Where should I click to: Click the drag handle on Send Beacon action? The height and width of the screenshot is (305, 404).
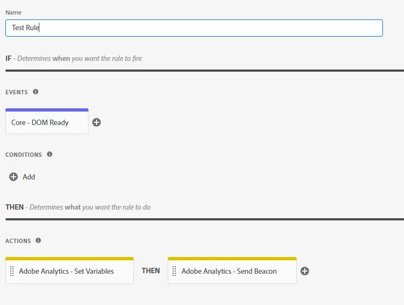click(x=174, y=271)
